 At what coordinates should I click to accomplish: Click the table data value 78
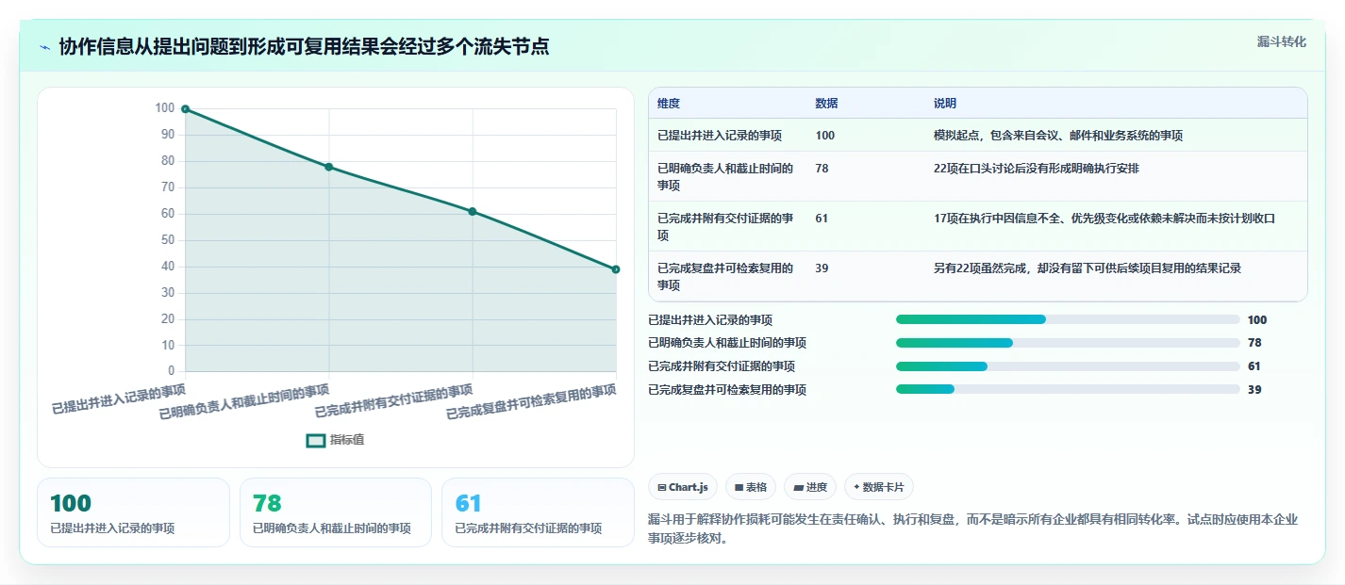click(822, 169)
